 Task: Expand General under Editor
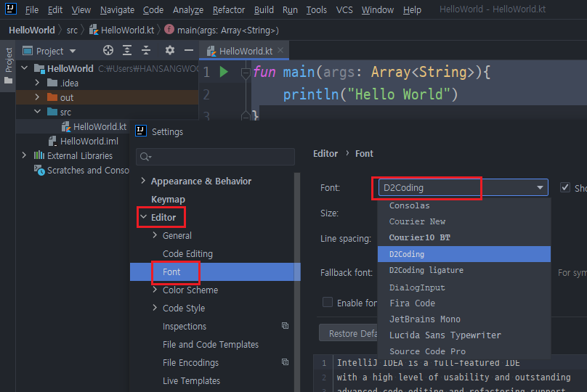click(x=155, y=234)
